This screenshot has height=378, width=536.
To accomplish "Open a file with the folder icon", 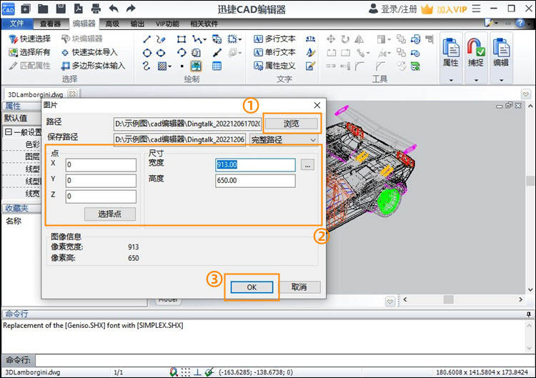I will (43, 8).
